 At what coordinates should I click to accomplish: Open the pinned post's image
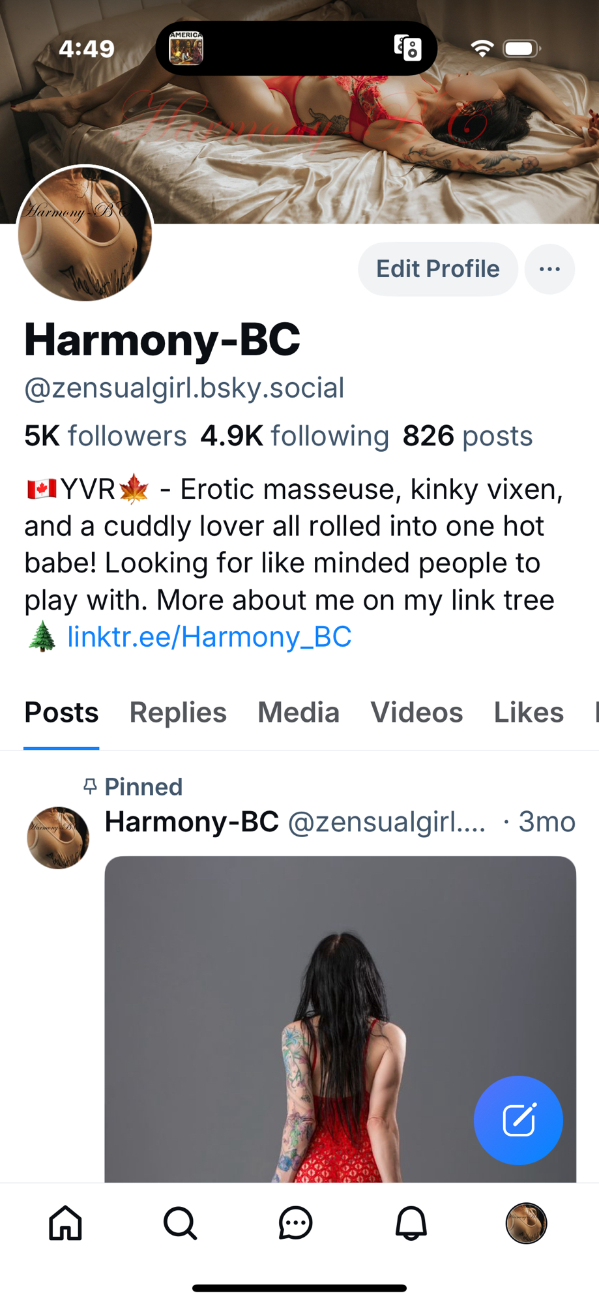click(x=340, y=1018)
